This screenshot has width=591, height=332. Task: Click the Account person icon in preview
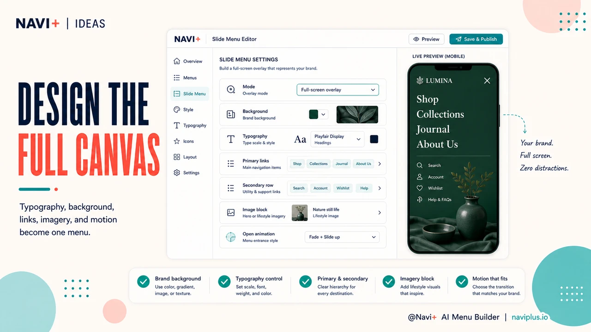point(420,177)
